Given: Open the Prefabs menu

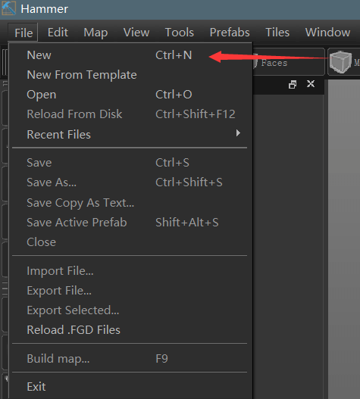Looking at the screenshot, I should tap(230, 33).
